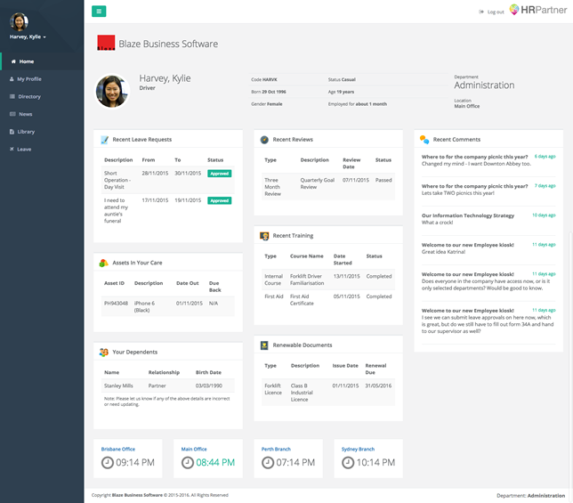The image size is (573, 503).
Task: Click the Directory list icon
Action: tap(12, 96)
